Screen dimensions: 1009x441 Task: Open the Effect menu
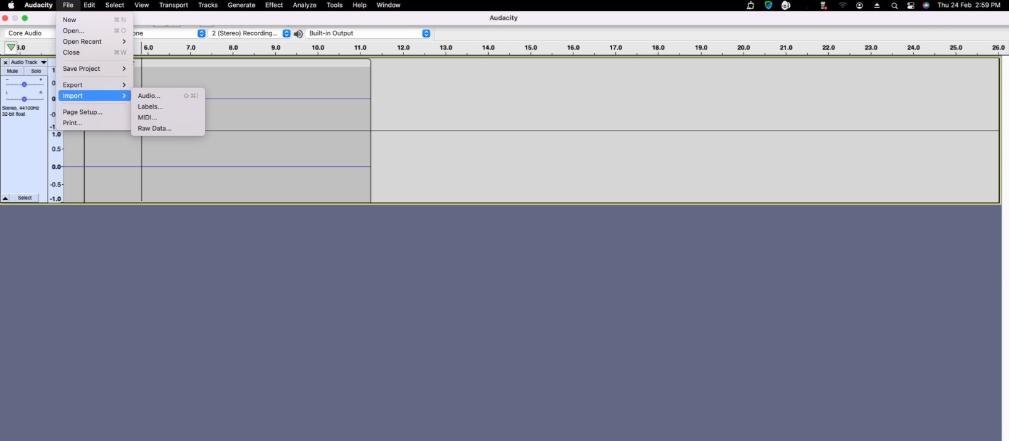pyautogui.click(x=274, y=6)
